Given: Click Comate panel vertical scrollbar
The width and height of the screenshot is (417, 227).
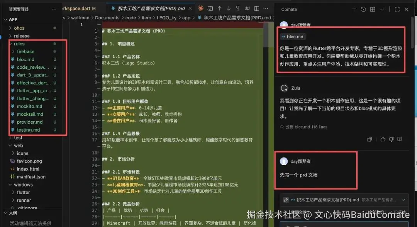Looking at the screenshot, I should [412, 32].
